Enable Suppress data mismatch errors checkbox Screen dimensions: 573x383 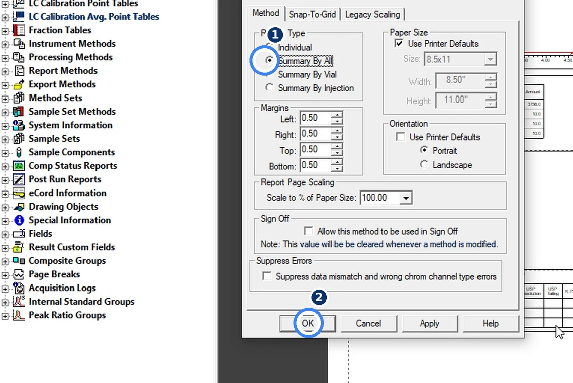(267, 276)
